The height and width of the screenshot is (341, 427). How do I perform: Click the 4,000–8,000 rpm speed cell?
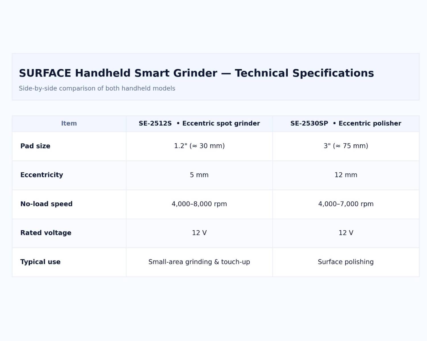point(199,204)
